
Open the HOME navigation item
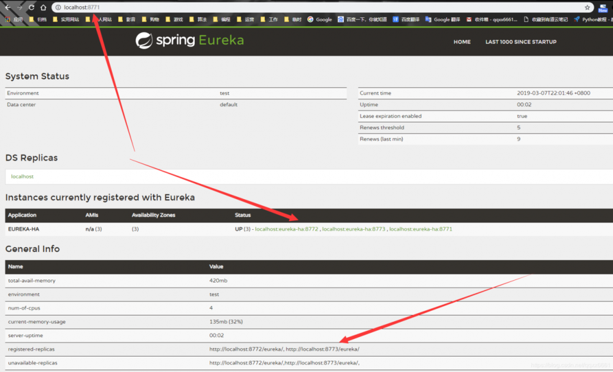(x=462, y=42)
